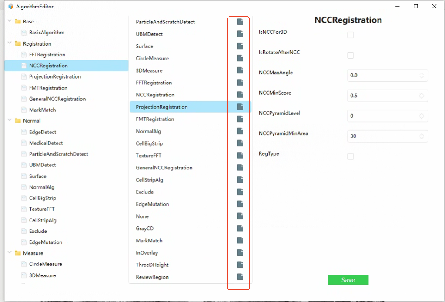The height and width of the screenshot is (302, 445).
Task: Click the document icon in the EdgeMutation list row
Action: 240,204
